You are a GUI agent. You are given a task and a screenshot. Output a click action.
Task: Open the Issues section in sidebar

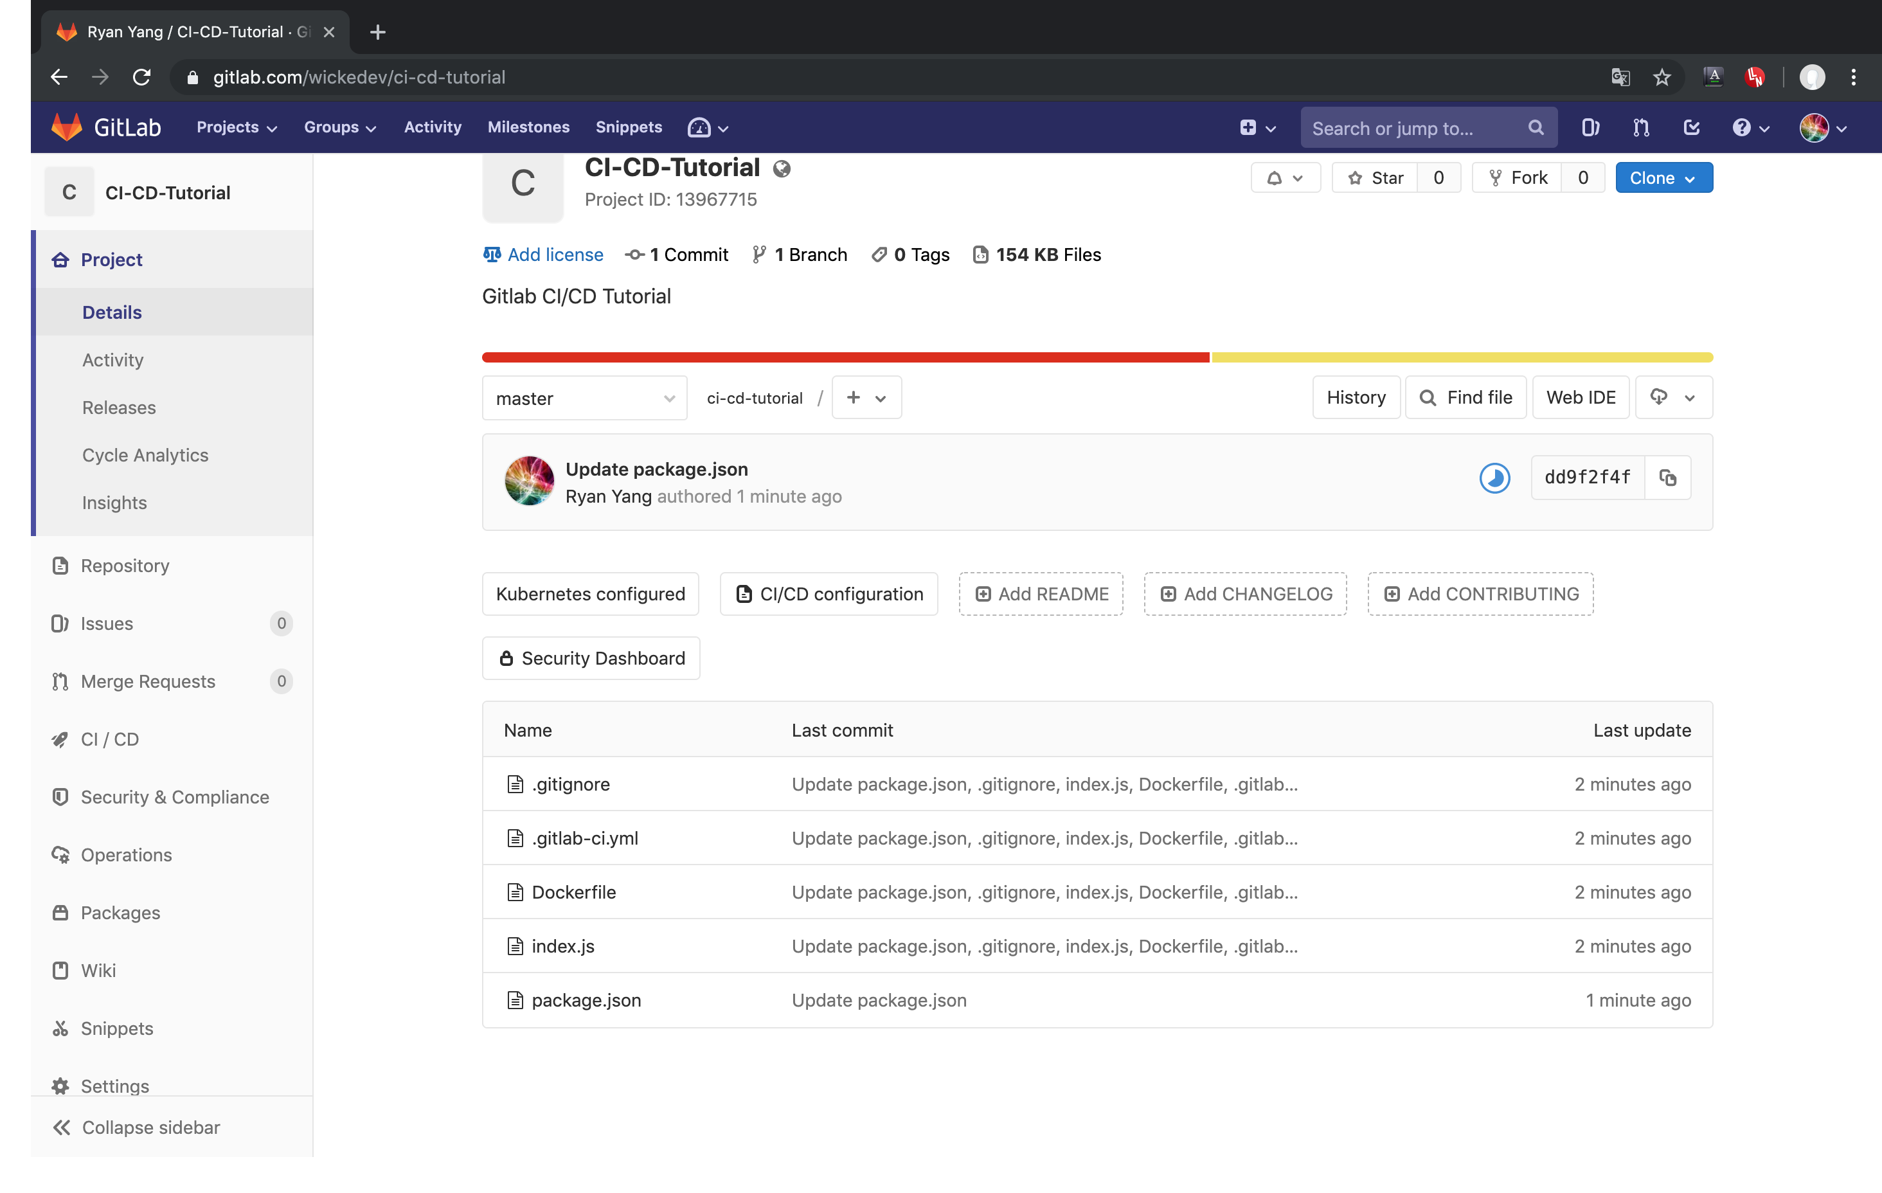(107, 623)
